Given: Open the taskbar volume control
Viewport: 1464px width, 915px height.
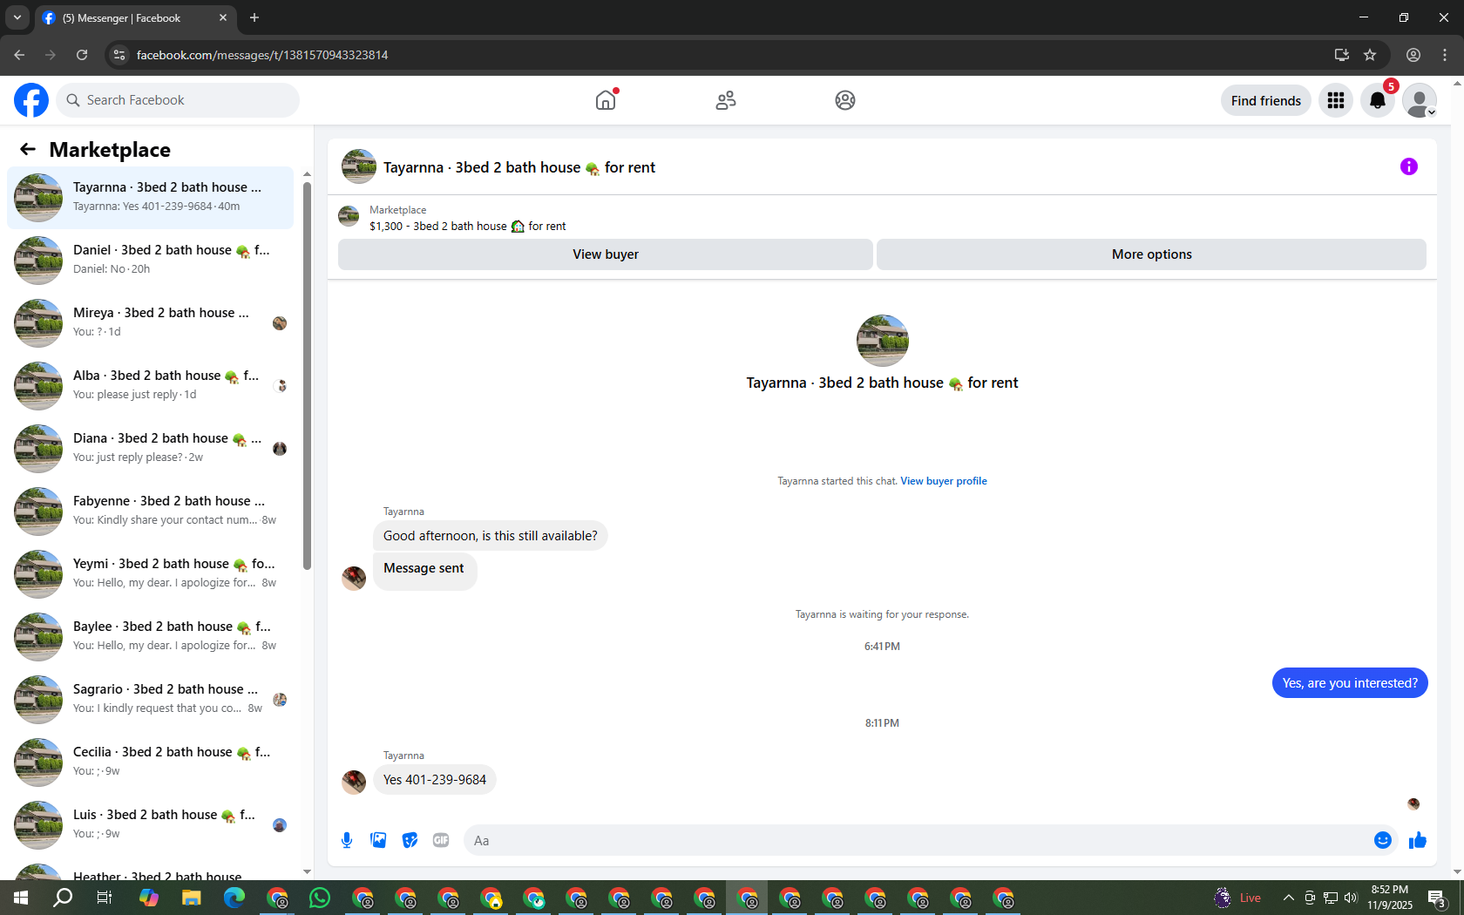Looking at the screenshot, I should (1351, 898).
